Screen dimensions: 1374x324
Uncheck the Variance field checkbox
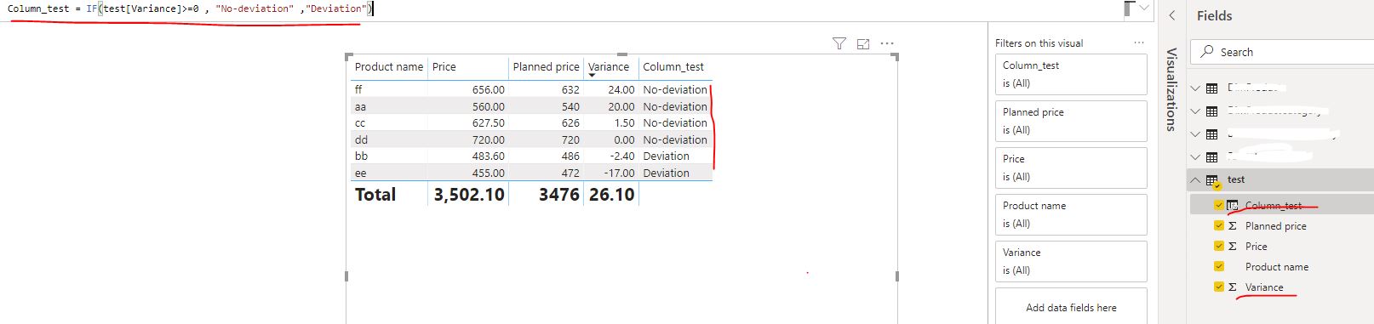tap(1218, 287)
